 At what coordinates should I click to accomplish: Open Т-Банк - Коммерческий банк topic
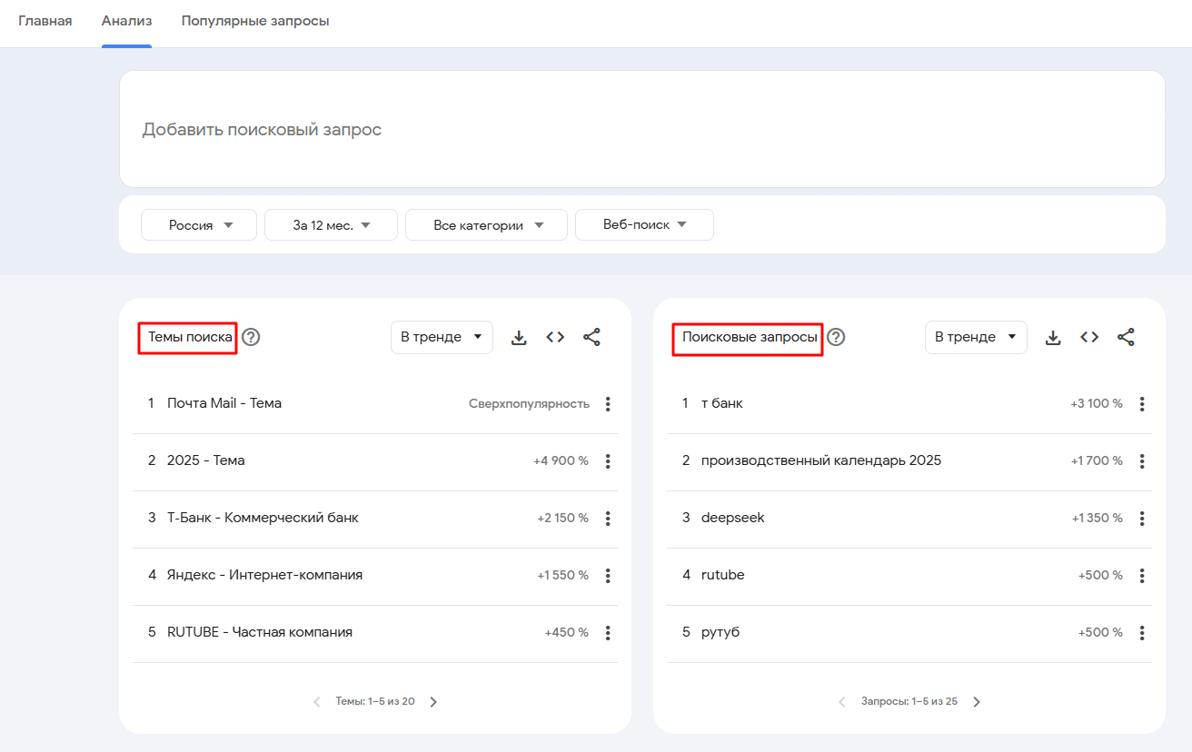pyautogui.click(x=263, y=518)
